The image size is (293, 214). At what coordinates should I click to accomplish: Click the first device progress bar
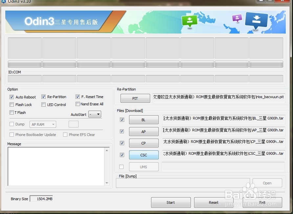[25, 64]
